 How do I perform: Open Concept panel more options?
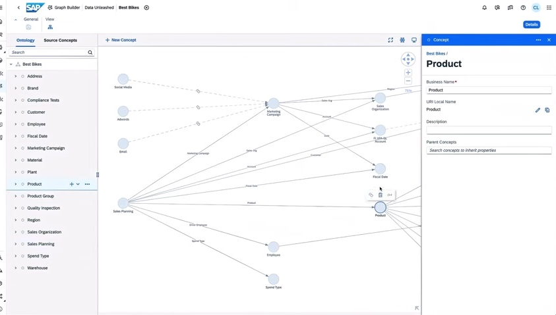[538, 40]
